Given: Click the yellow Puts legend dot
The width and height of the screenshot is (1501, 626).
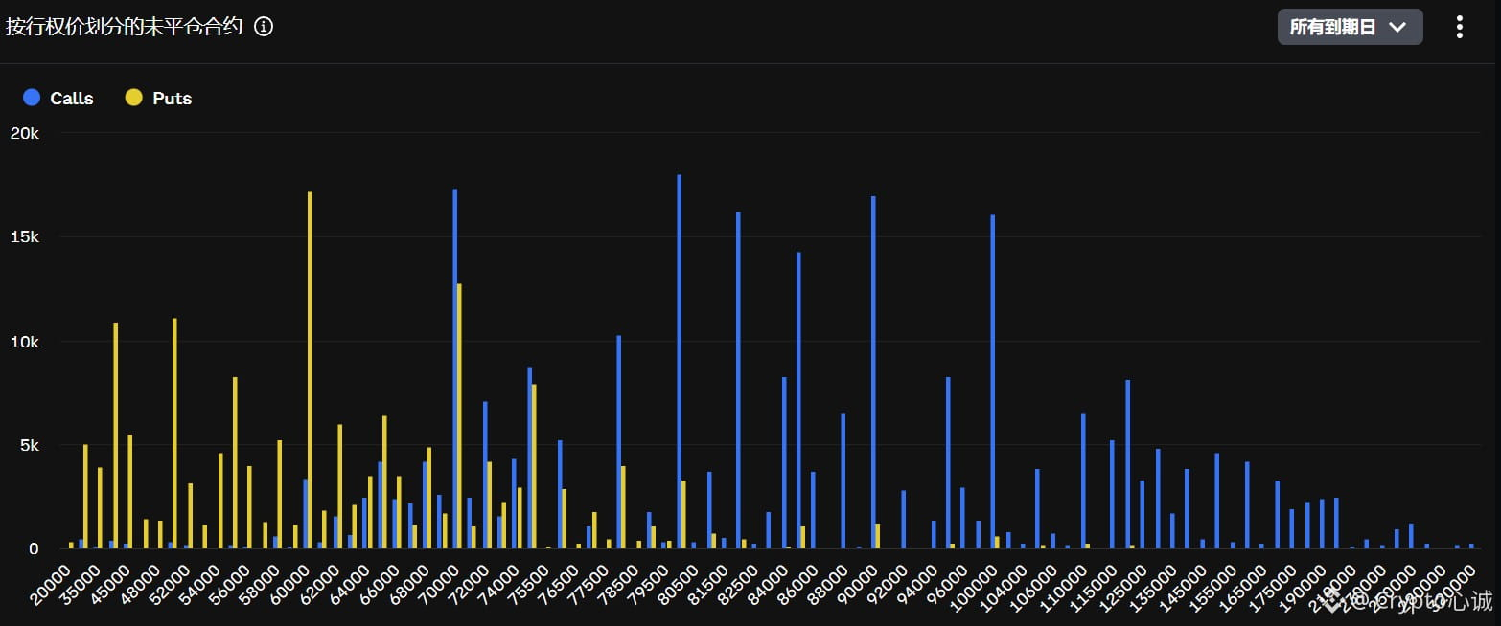Looking at the screenshot, I should 134,98.
